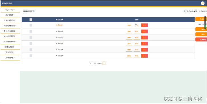Delete the 科目名称2 row

pos(144,32)
